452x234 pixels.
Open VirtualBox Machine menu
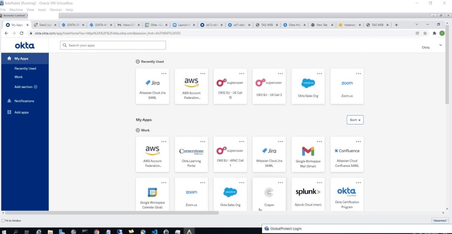(x=16, y=10)
